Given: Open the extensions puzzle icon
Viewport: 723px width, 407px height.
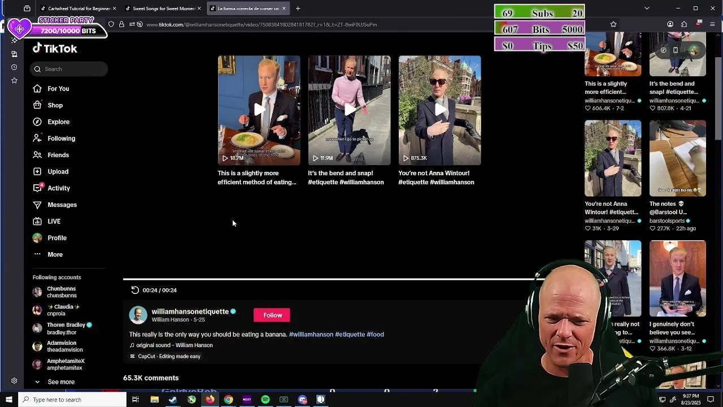Looking at the screenshot, I should click(684, 24).
